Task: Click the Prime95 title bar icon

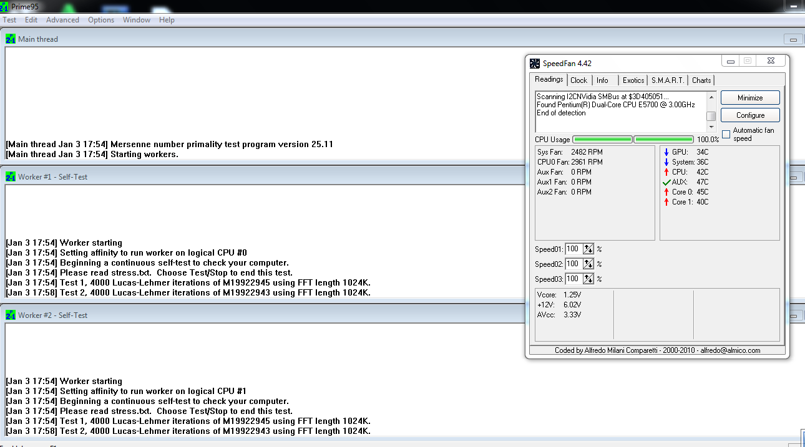Action: pos(5,7)
